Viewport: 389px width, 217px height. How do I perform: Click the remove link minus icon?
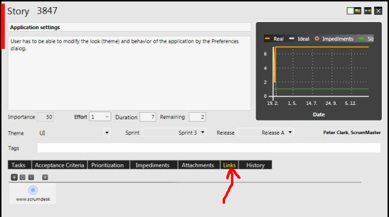tap(31, 177)
